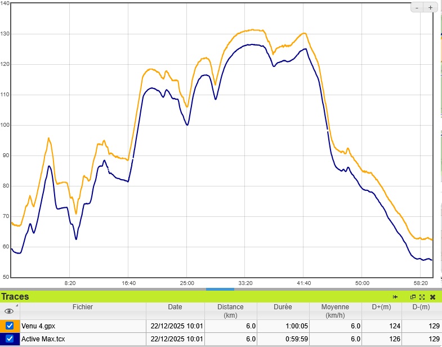Uncheck the Active Max.tcx trace checkbox
Image resolution: width=442 pixels, height=347 pixels.
(x=10, y=339)
